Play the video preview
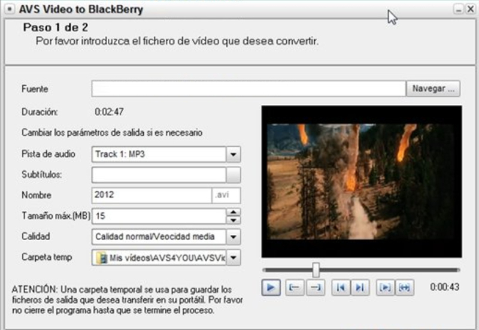This screenshot has height=330, width=479. point(271,287)
